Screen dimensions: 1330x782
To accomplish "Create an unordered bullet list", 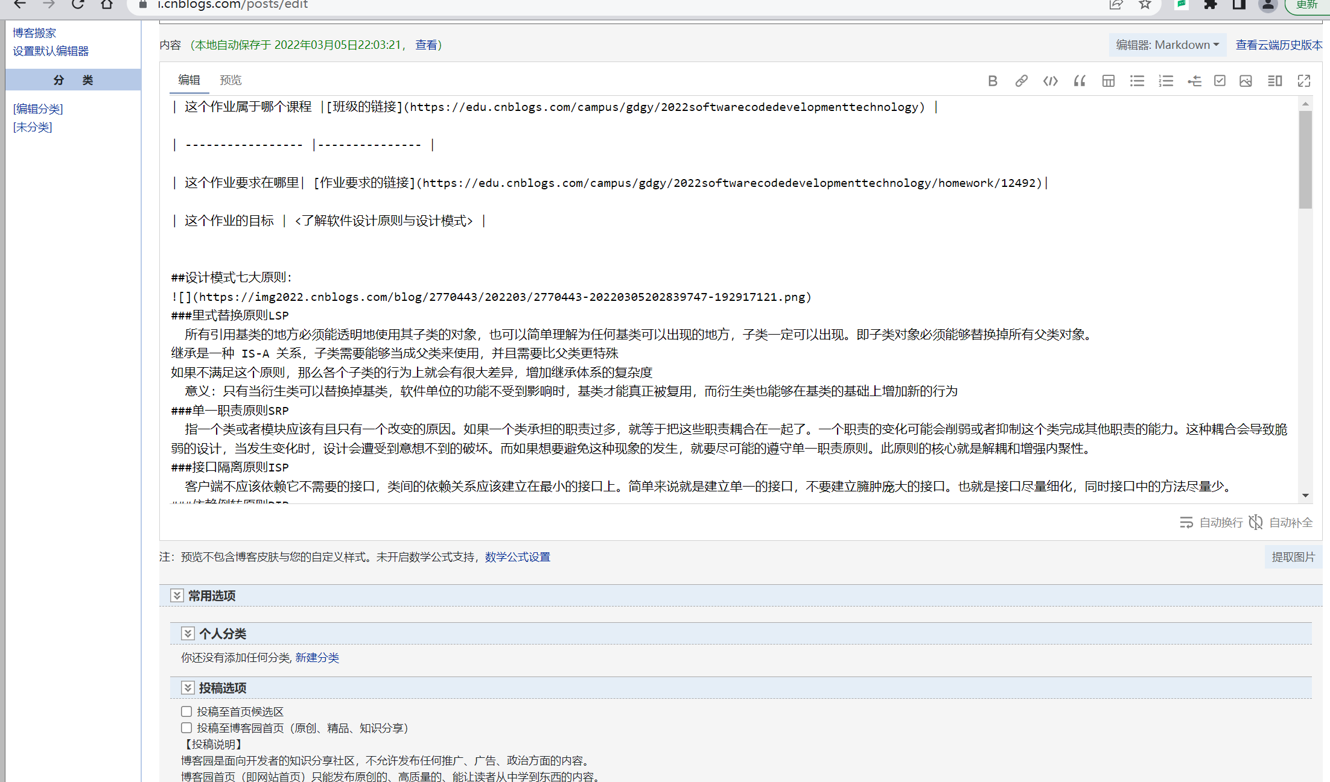I will click(1137, 81).
